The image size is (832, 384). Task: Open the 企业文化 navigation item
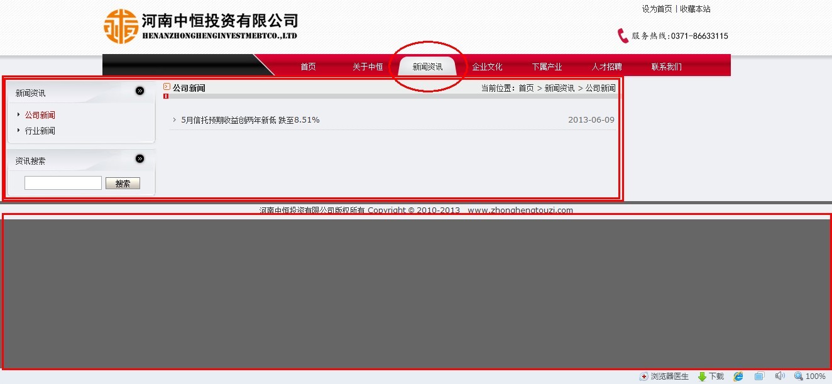(487, 67)
